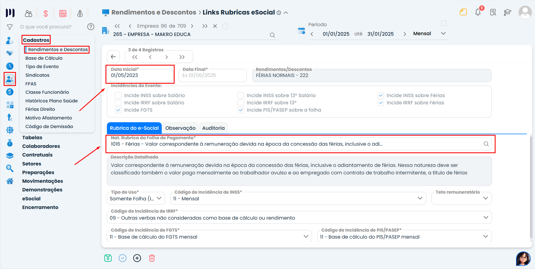The width and height of the screenshot is (535, 269).
Task: Toggle Incide INSS sobre 13º Salário checkbox
Action: tap(241, 95)
